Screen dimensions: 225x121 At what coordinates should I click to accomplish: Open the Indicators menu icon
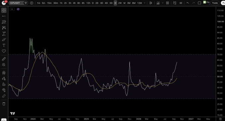tap(158, 3)
